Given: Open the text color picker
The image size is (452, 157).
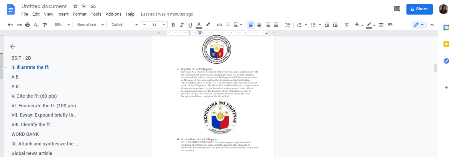Looking at the screenshot, I should [x=199, y=25].
